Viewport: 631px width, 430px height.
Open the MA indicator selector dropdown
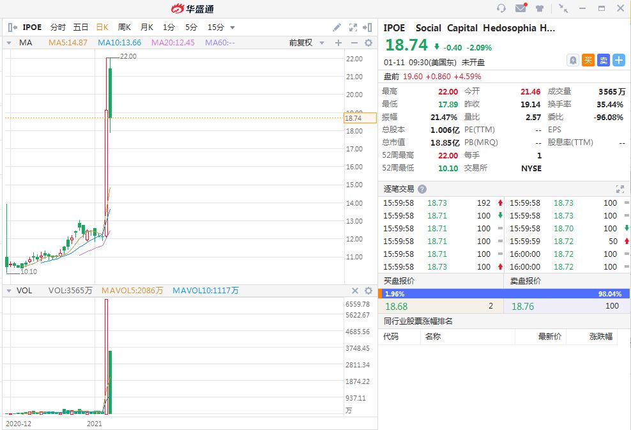pos(9,43)
